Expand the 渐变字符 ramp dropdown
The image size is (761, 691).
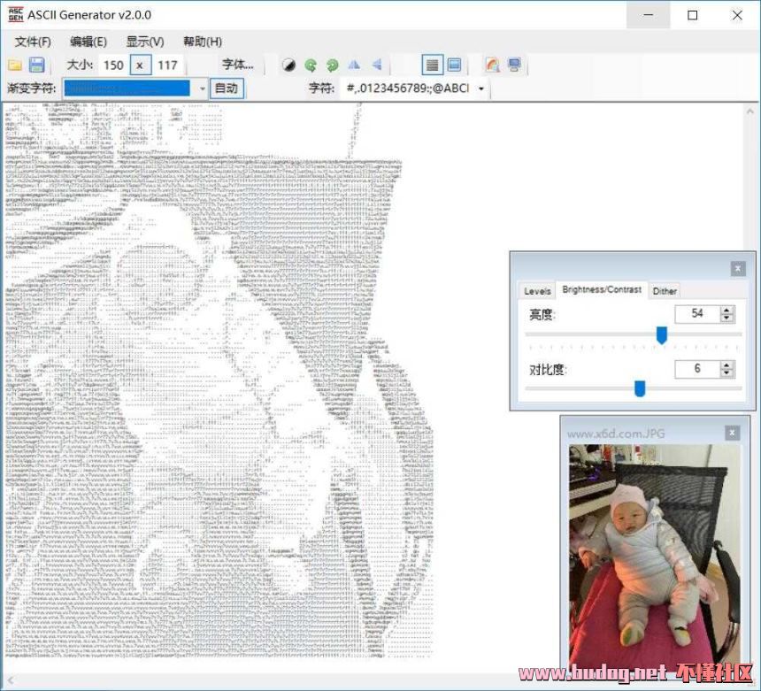[x=203, y=88]
